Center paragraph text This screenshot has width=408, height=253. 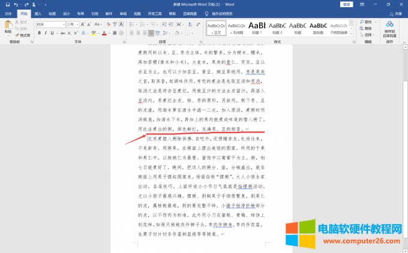138,33
